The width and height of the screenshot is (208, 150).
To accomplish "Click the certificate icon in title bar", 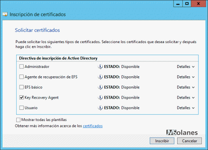I will coord(5,15).
